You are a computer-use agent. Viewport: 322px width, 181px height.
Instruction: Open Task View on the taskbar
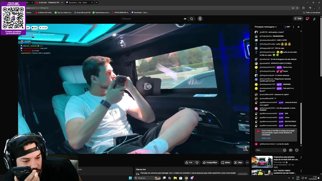[x=164, y=178]
